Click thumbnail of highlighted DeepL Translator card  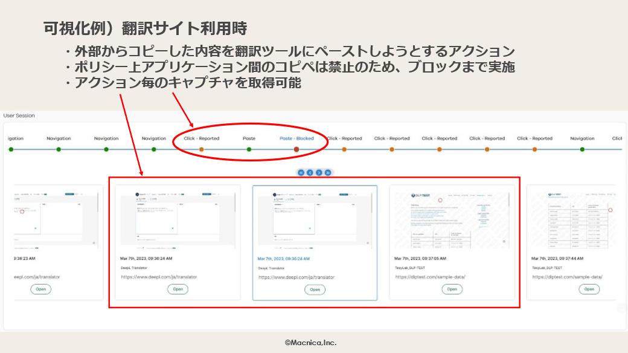pos(315,219)
